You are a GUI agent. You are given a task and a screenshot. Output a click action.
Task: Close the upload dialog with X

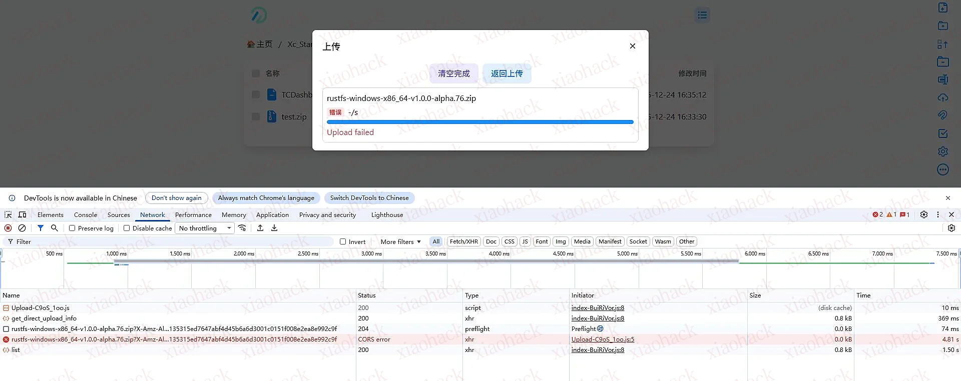point(633,46)
